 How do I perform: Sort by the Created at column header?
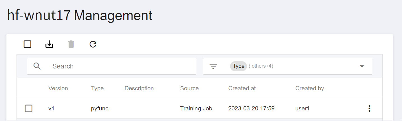coord(242,88)
